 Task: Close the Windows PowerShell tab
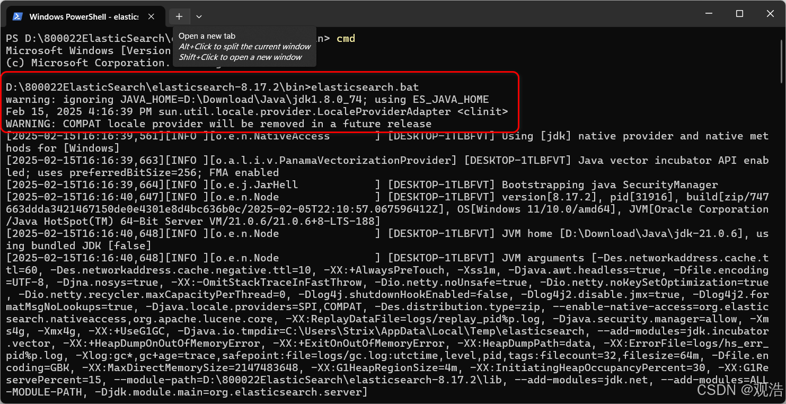[152, 16]
